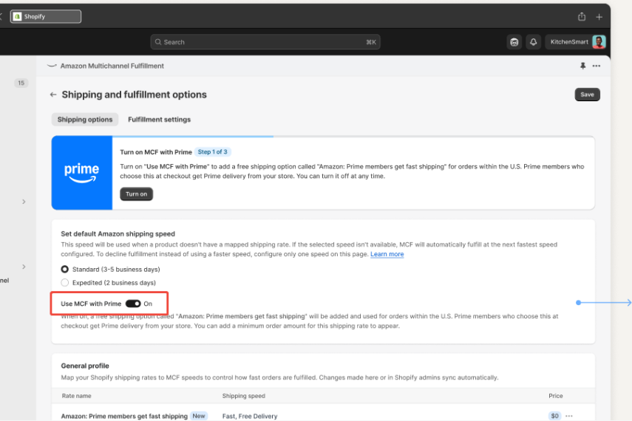Image resolution: width=632 pixels, height=421 pixels.
Task: Click the Shopify tab in browser bar
Action: 46,16
